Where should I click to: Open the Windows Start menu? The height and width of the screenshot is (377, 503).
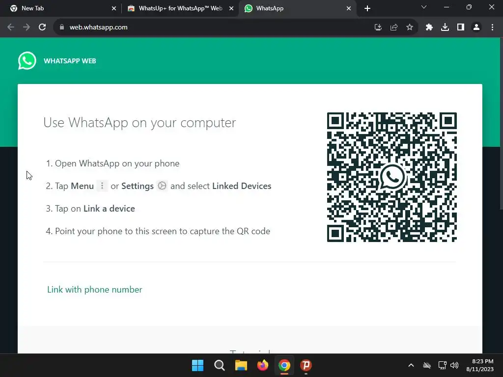click(x=197, y=365)
